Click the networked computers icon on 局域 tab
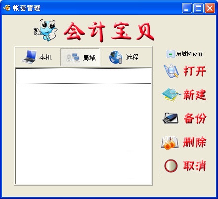The width and height of the screenshot is (218, 199). pos(73,57)
